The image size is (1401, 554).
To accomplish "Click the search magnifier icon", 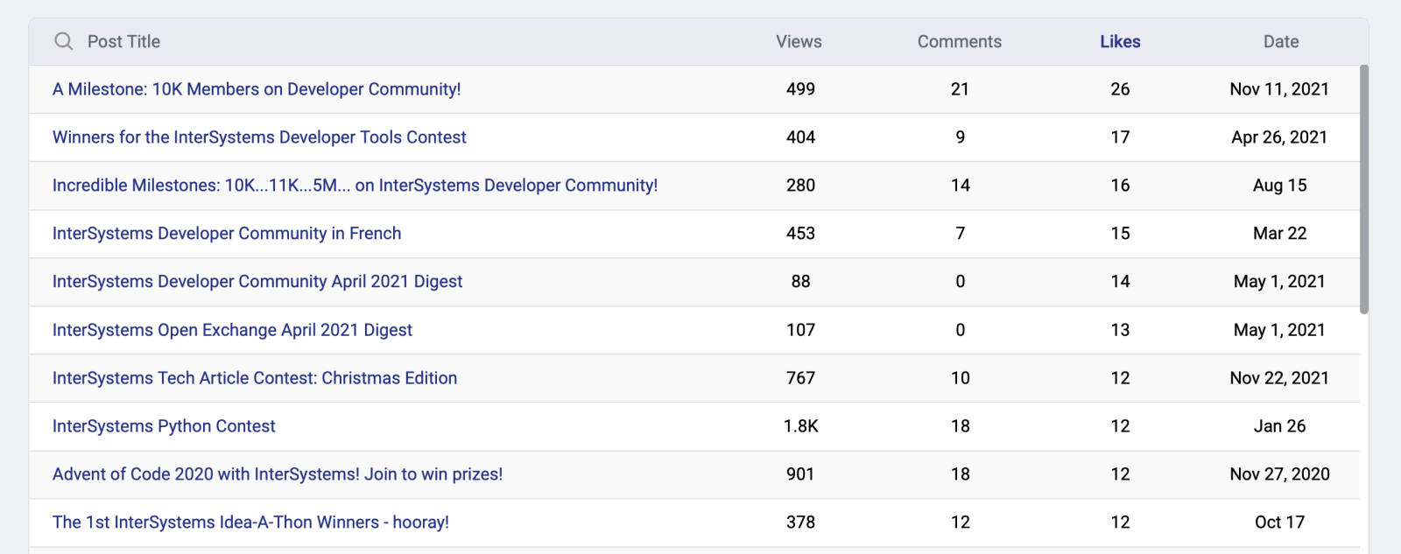I will 64,41.
